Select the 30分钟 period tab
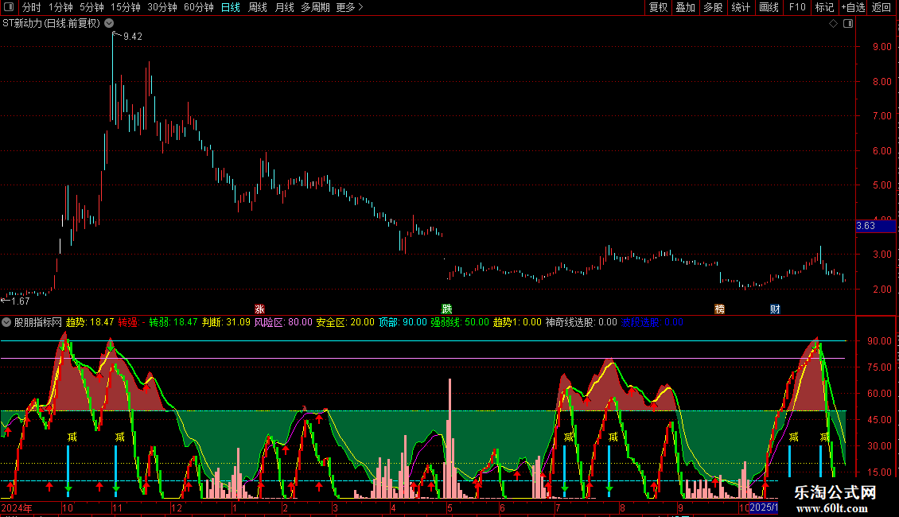This screenshot has height=517, width=899. 162,7
